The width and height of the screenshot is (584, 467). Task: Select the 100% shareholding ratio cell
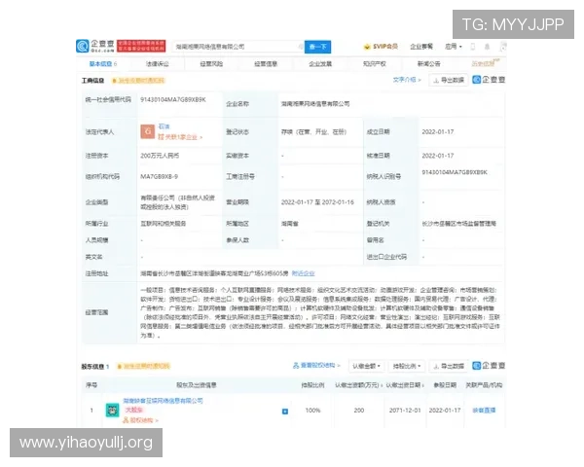[312, 410]
